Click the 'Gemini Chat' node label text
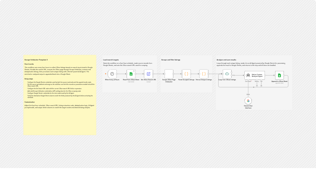The width and height of the screenshot is (316, 190). (248, 107)
